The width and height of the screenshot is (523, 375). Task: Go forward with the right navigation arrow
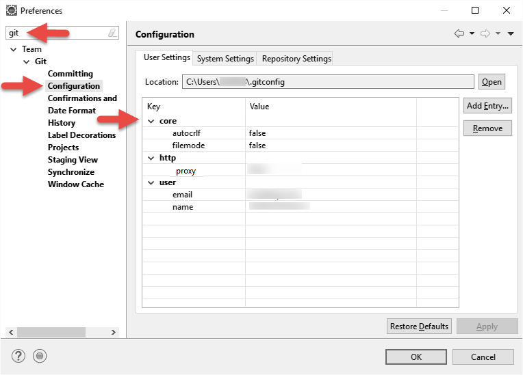pyautogui.click(x=485, y=33)
